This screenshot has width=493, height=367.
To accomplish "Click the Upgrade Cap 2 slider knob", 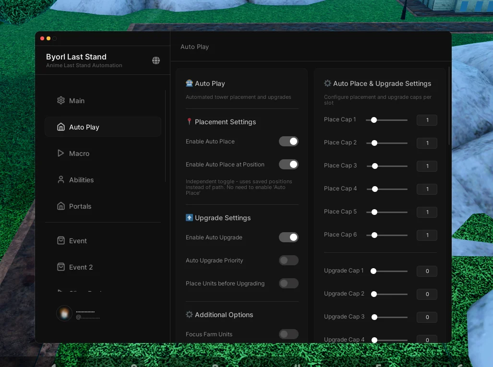I will coord(373,294).
